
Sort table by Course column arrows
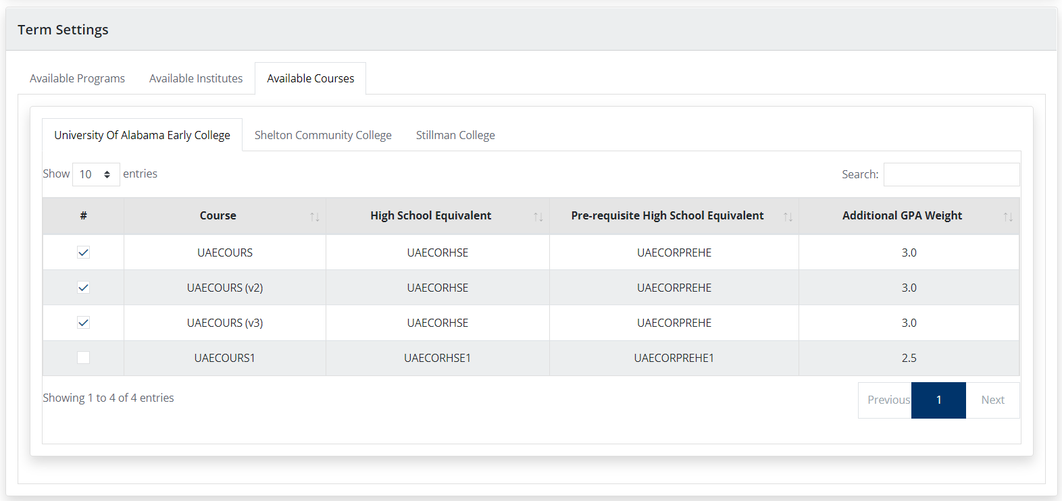point(314,217)
